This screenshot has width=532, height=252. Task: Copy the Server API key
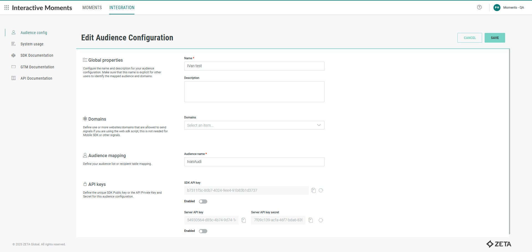coord(244,220)
